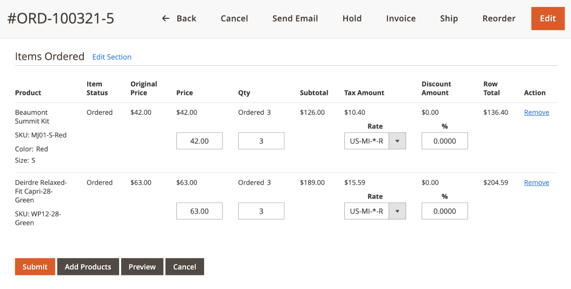
Task: Click the back arrow icon
Action: coord(166,18)
